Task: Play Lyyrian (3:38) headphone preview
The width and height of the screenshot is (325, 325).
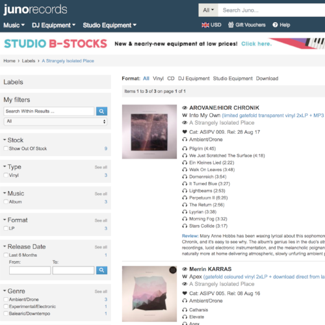Action: coord(185,212)
